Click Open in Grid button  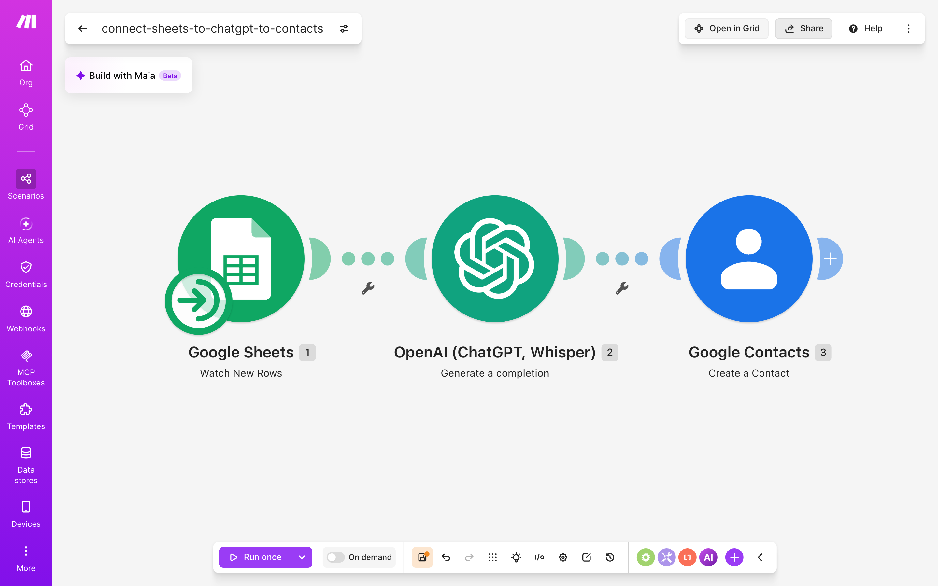tap(726, 29)
